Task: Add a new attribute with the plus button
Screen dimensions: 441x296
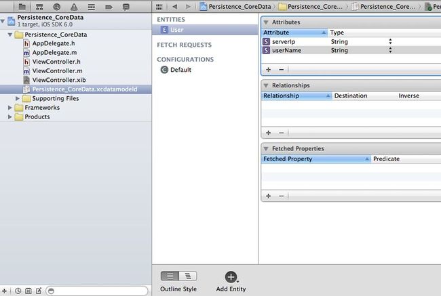Action: pos(268,69)
